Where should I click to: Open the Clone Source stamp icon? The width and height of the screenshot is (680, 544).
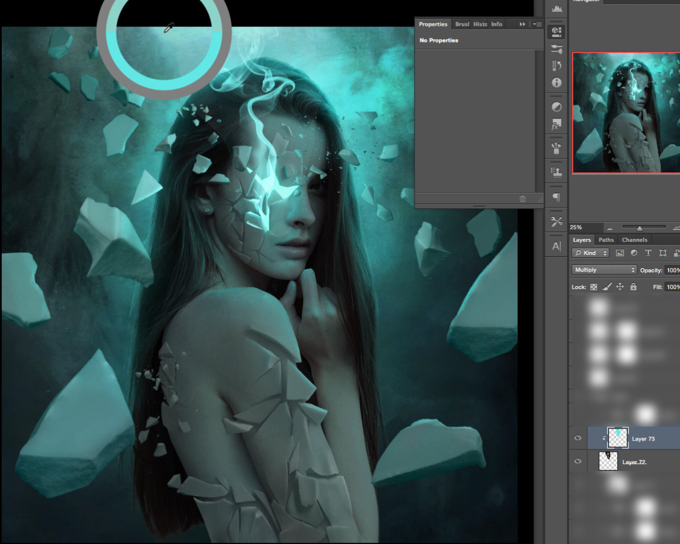pos(557,172)
